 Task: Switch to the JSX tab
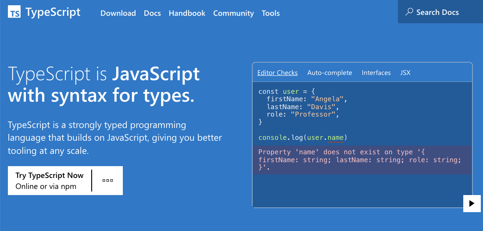coord(405,73)
